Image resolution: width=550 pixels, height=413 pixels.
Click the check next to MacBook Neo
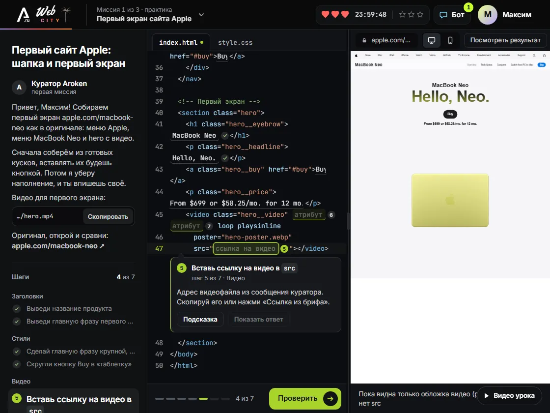[225, 136]
